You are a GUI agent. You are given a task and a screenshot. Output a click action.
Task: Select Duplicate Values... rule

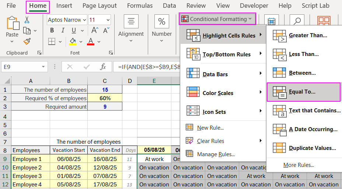[304, 148]
